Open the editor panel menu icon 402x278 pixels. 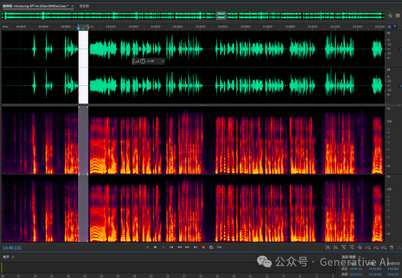(72, 6)
